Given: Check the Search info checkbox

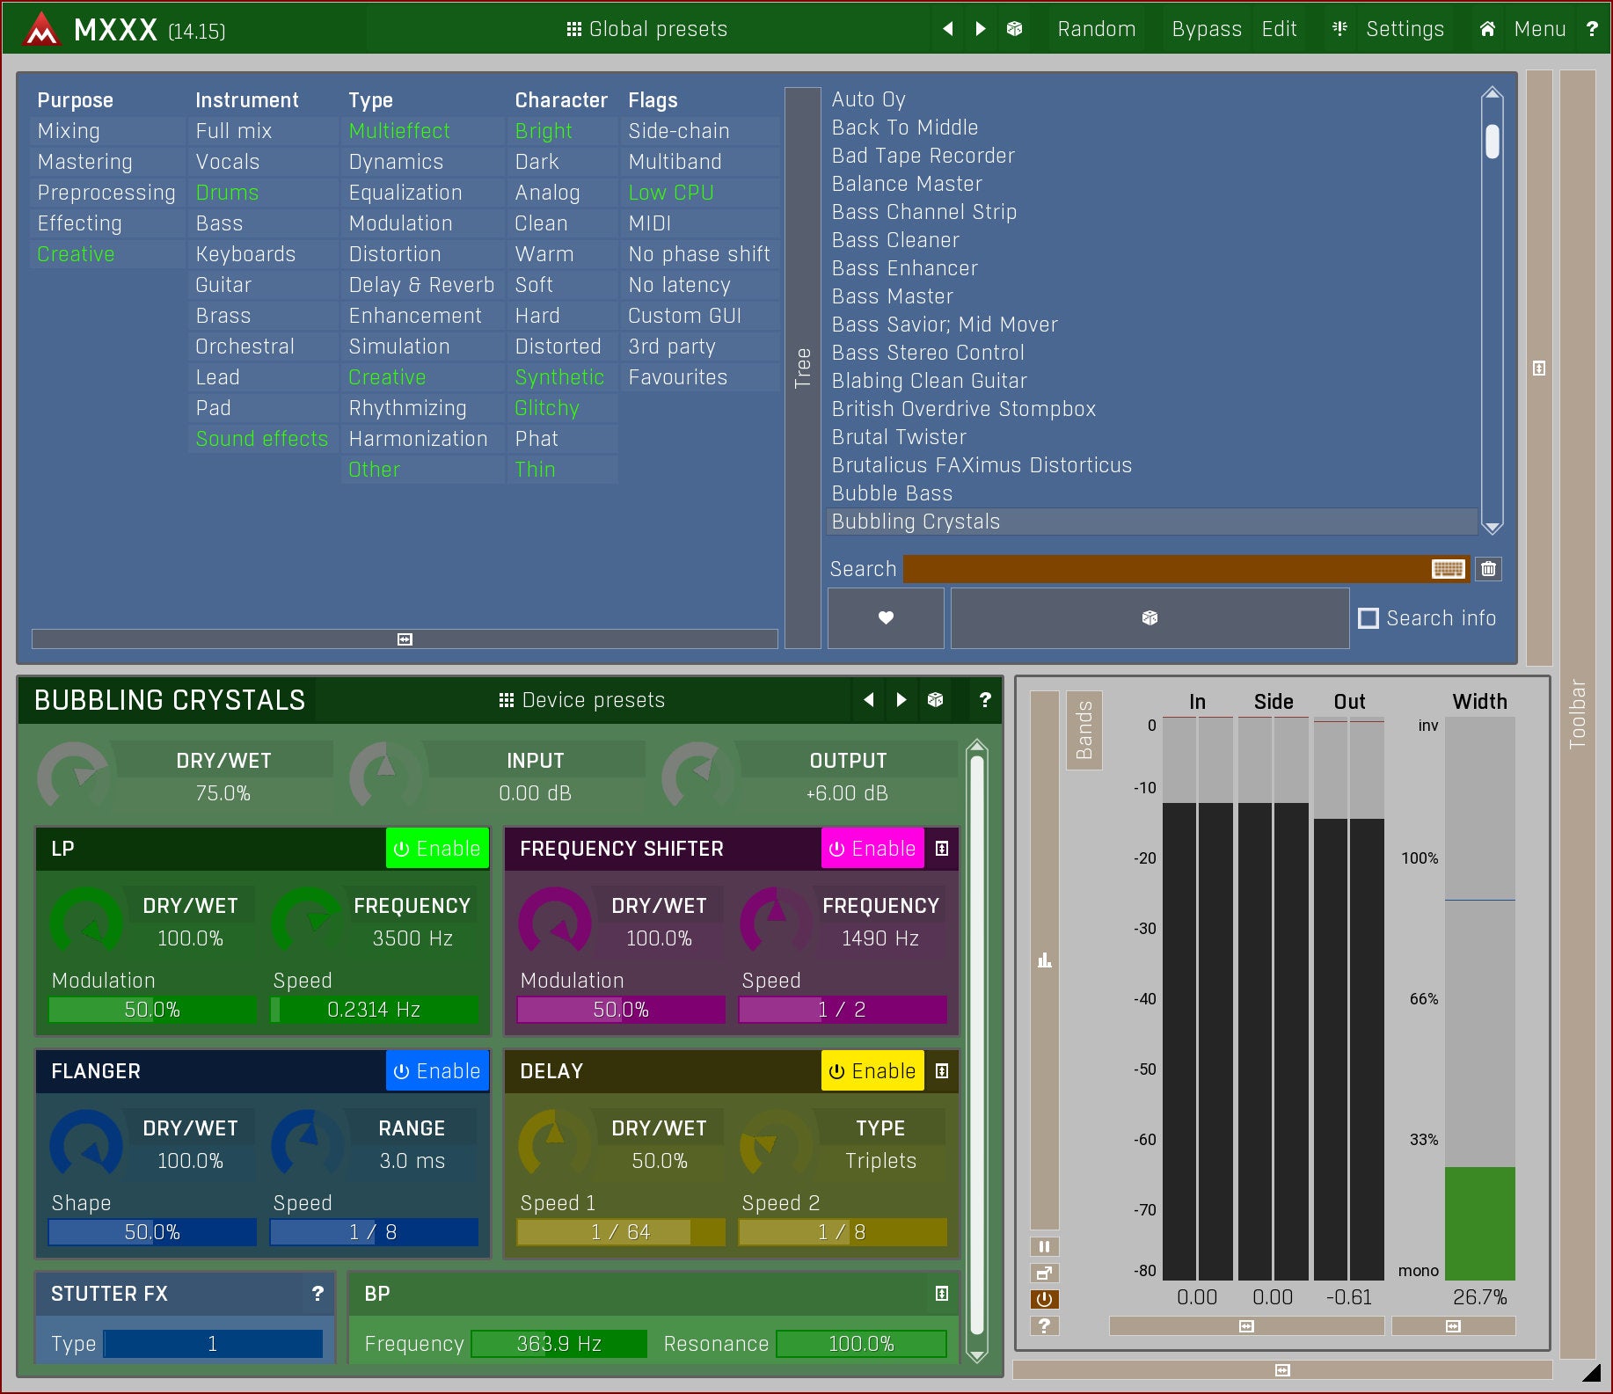Looking at the screenshot, I should [x=1368, y=618].
